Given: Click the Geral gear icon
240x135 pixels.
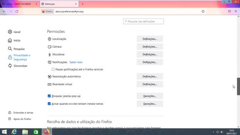Looking at the screenshot, I should tap(10, 32).
